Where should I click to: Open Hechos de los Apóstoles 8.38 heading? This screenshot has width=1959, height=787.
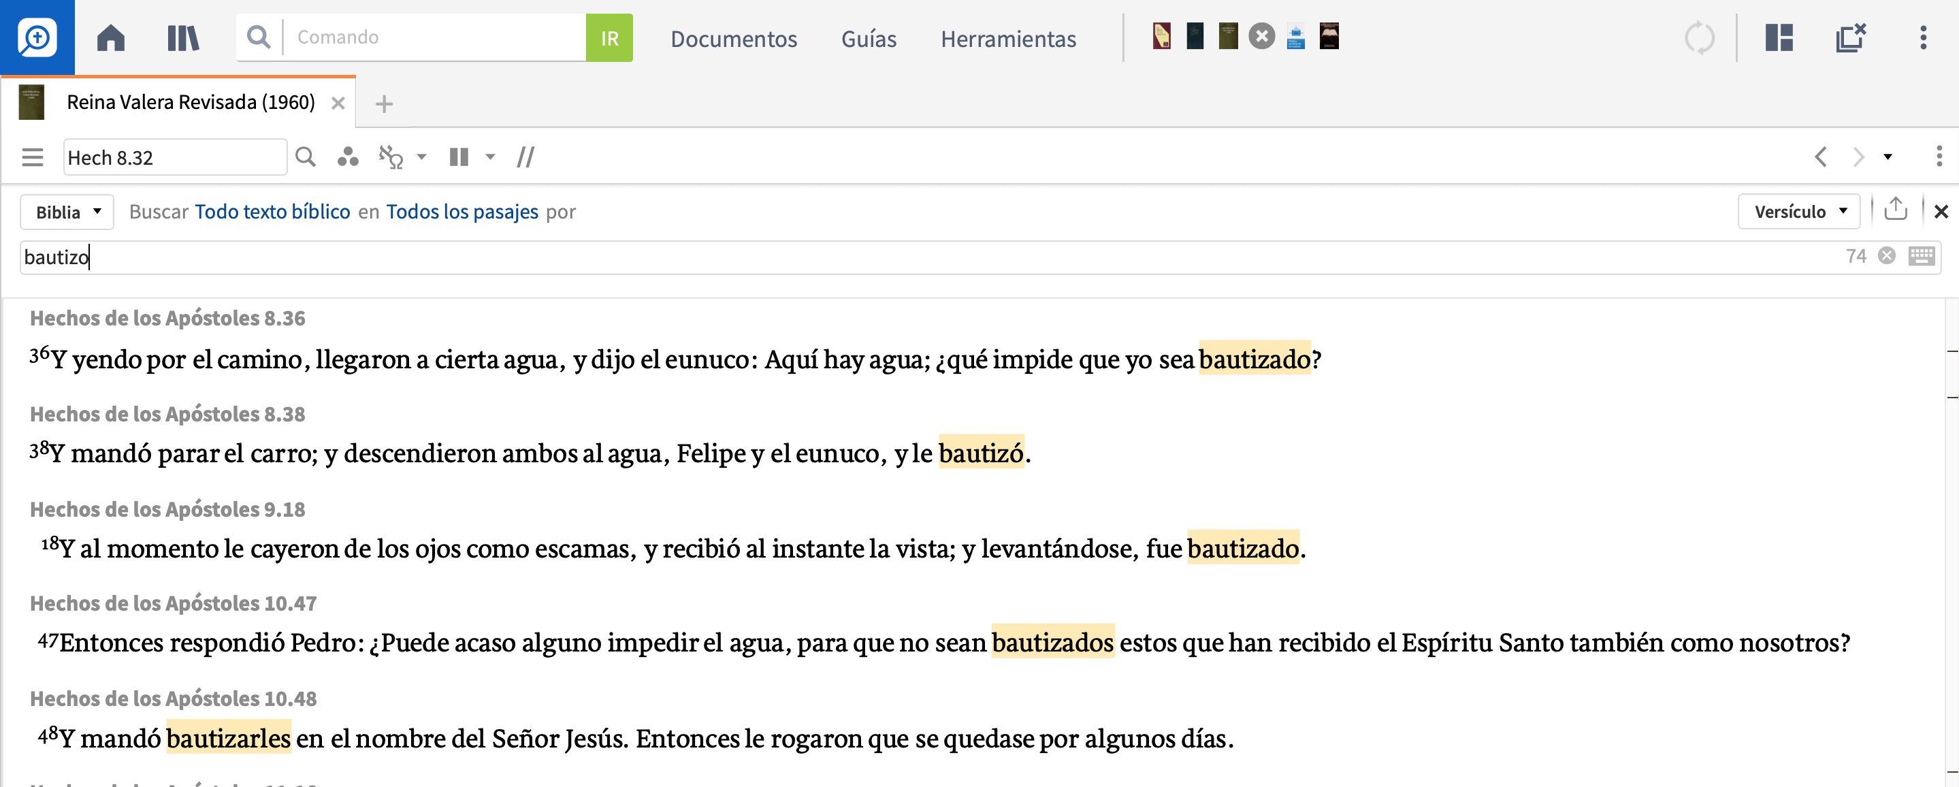click(167, 415)
